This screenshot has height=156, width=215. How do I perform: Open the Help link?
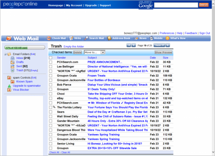179,33
